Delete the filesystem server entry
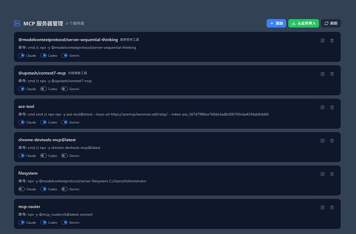Viewport: 356px width, 234px height. (332, 174)
